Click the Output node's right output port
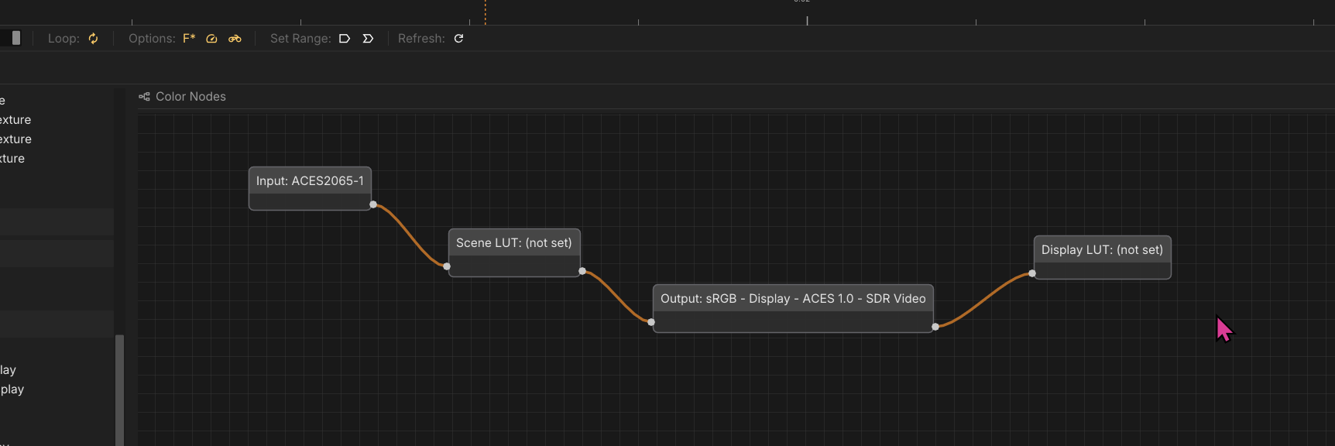 [x=935, y=327]
